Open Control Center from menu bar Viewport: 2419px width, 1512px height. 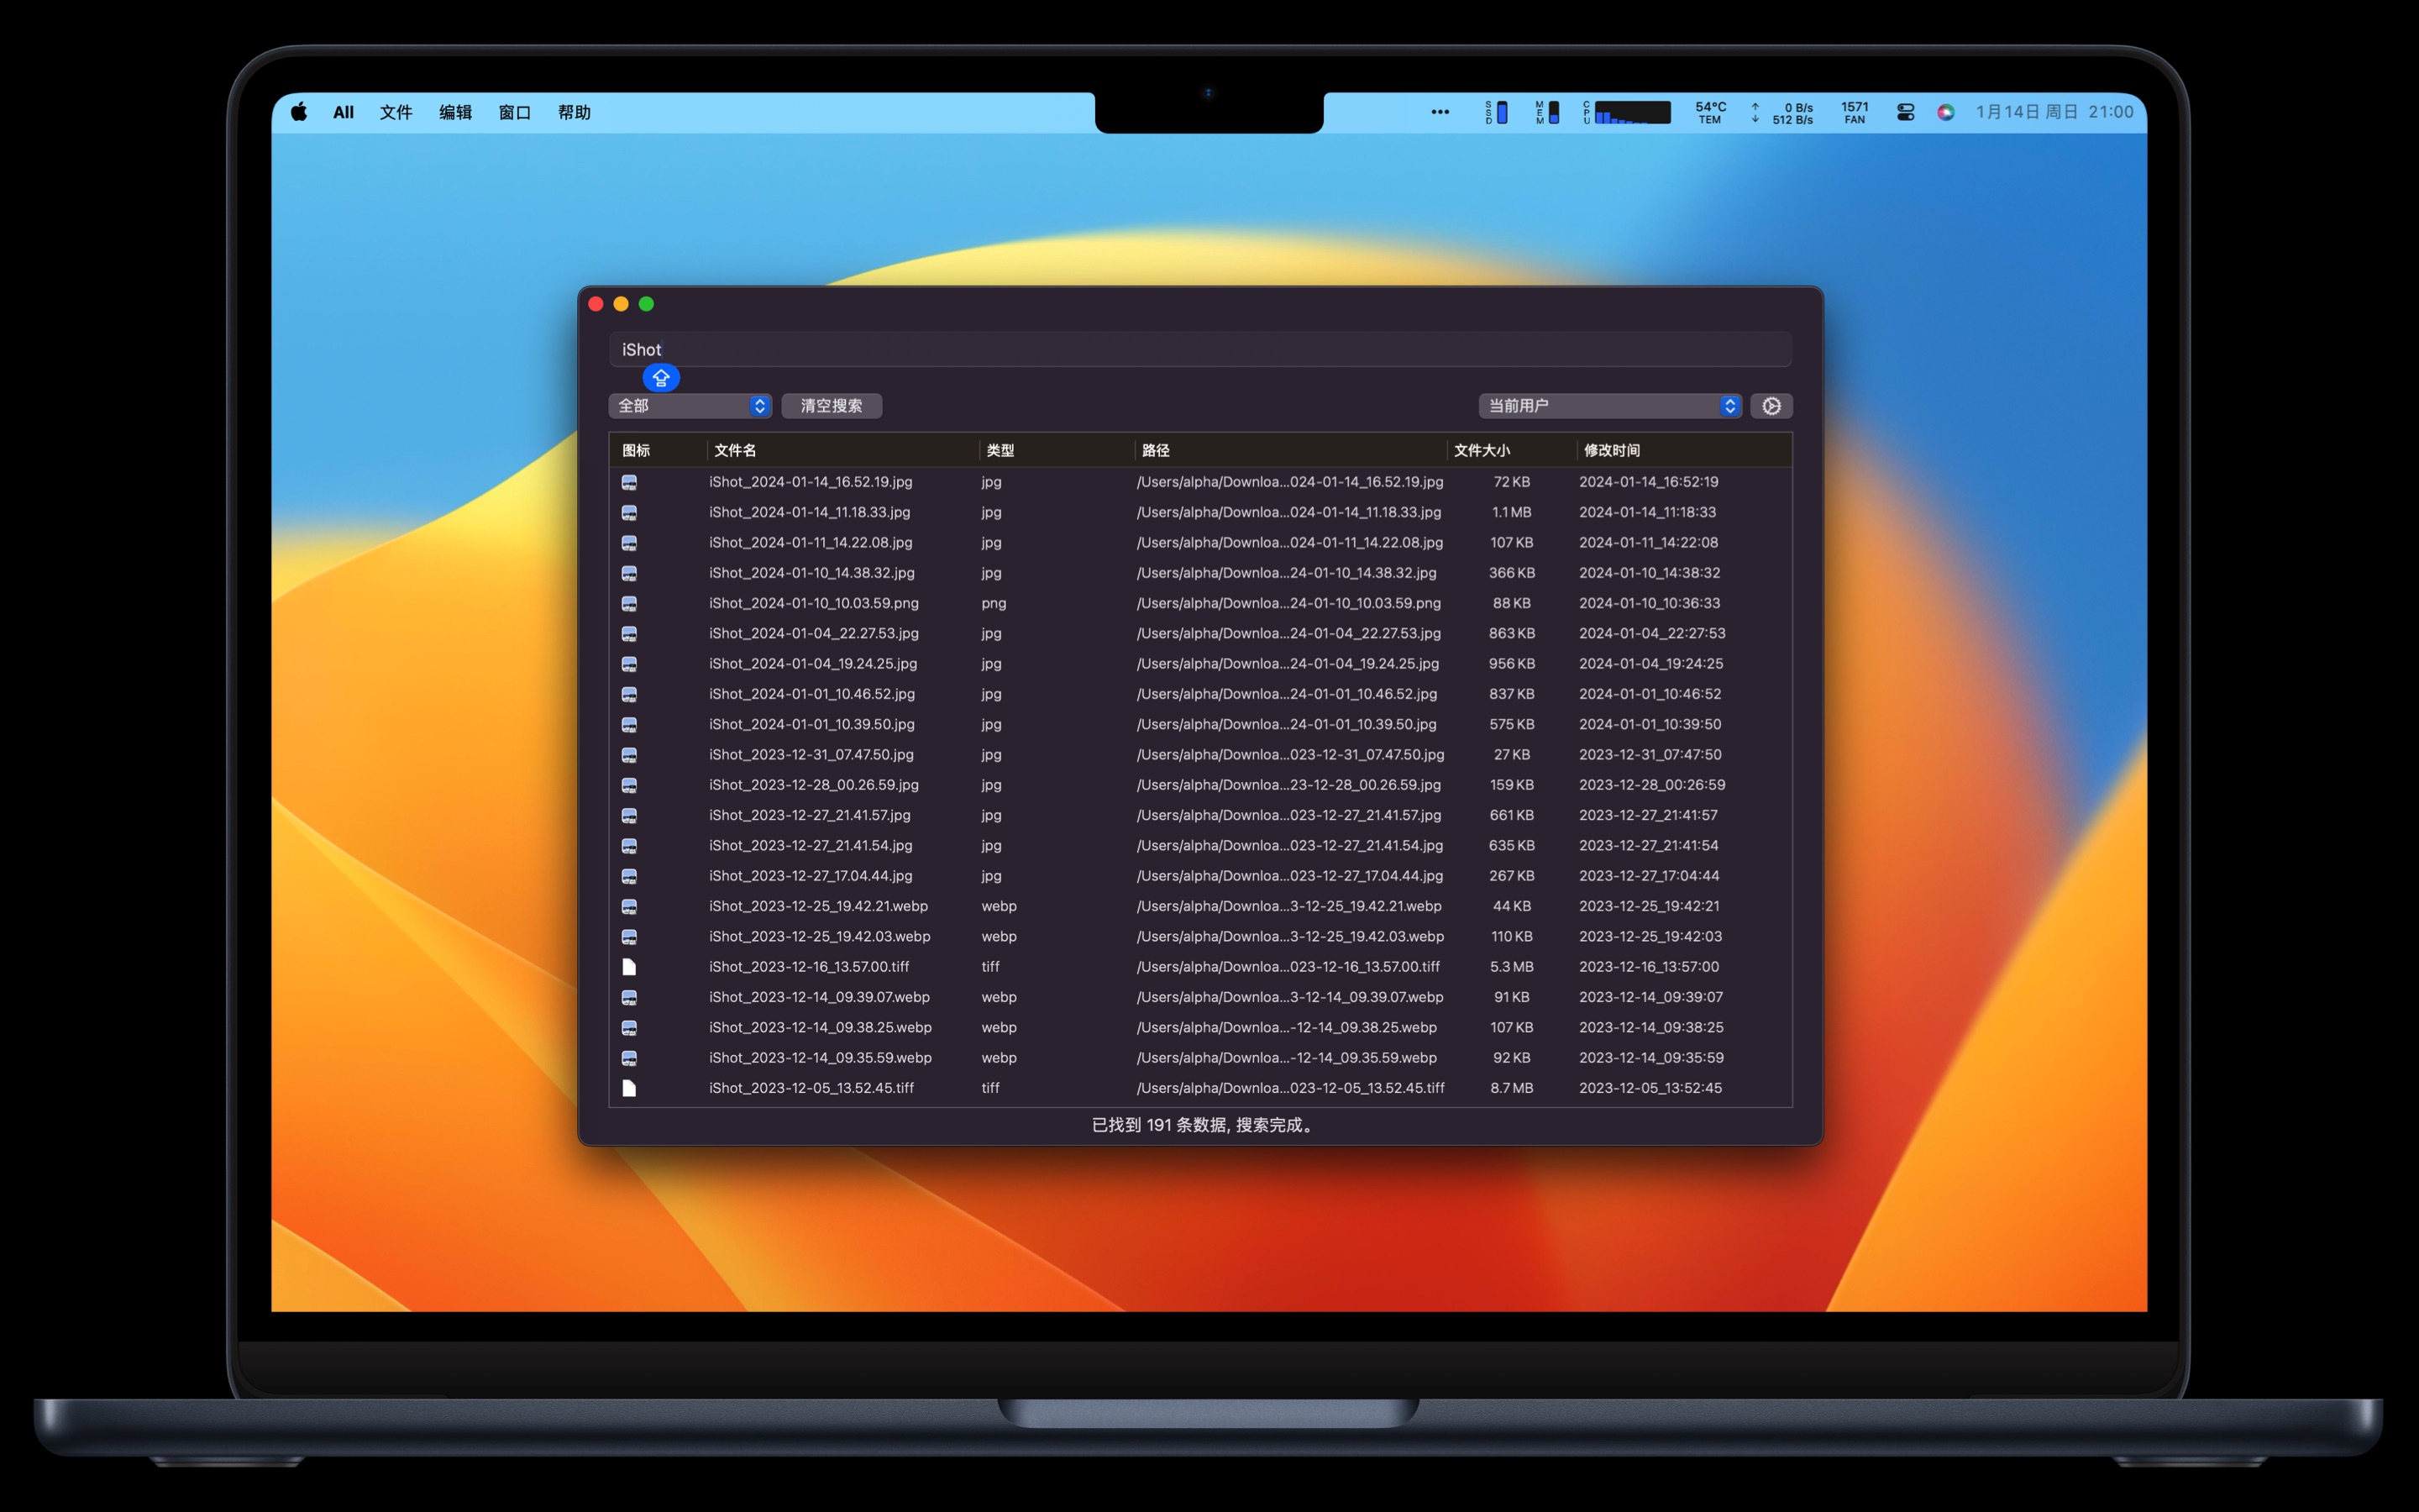pyautogui.click(x=1905, y=112)
